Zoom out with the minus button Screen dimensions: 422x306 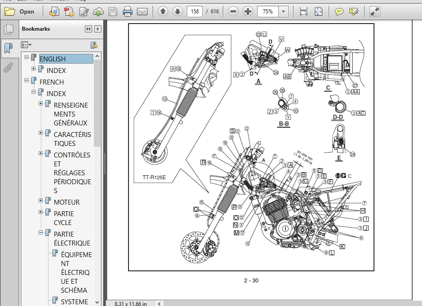(x=233, y=12)
